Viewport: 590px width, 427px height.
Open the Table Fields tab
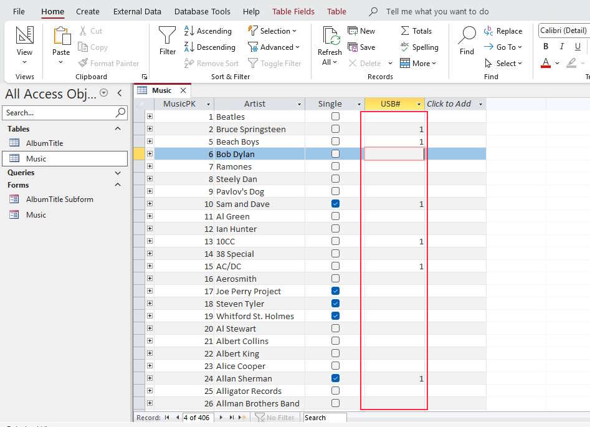293,11
